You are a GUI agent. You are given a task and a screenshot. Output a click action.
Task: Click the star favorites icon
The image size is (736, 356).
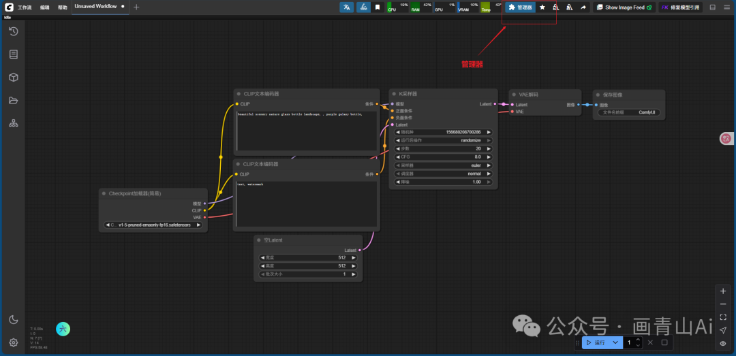(542, 7)
